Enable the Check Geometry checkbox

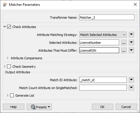click(x=9, y=67)
